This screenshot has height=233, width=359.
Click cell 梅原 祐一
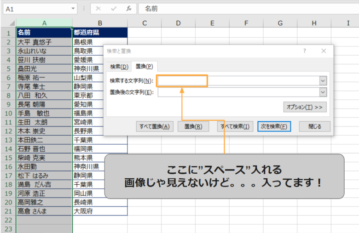(x=44, y=78)
